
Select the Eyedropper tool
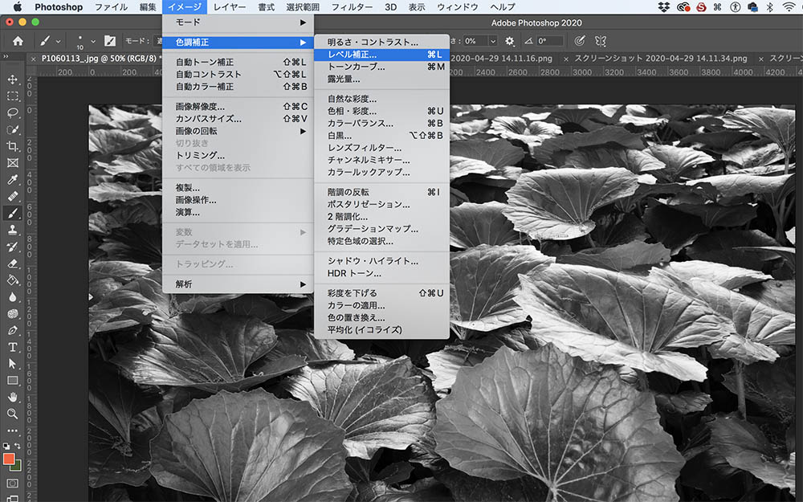pos(13,180)
